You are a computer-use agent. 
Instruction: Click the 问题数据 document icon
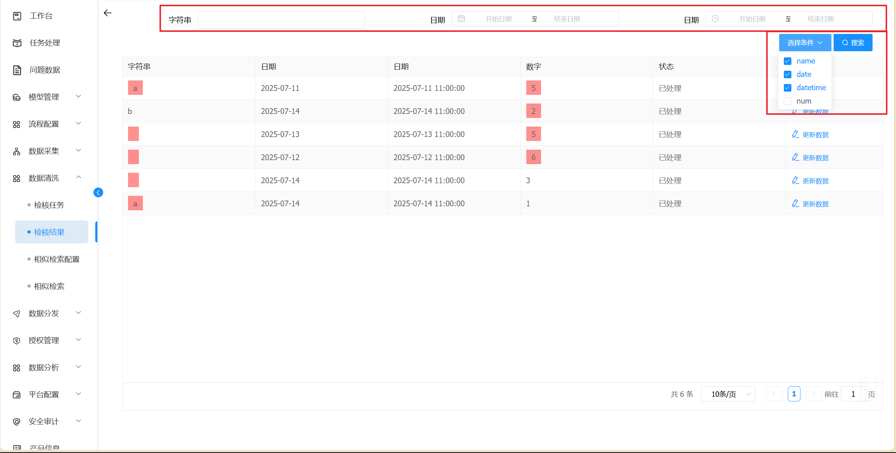17,70
